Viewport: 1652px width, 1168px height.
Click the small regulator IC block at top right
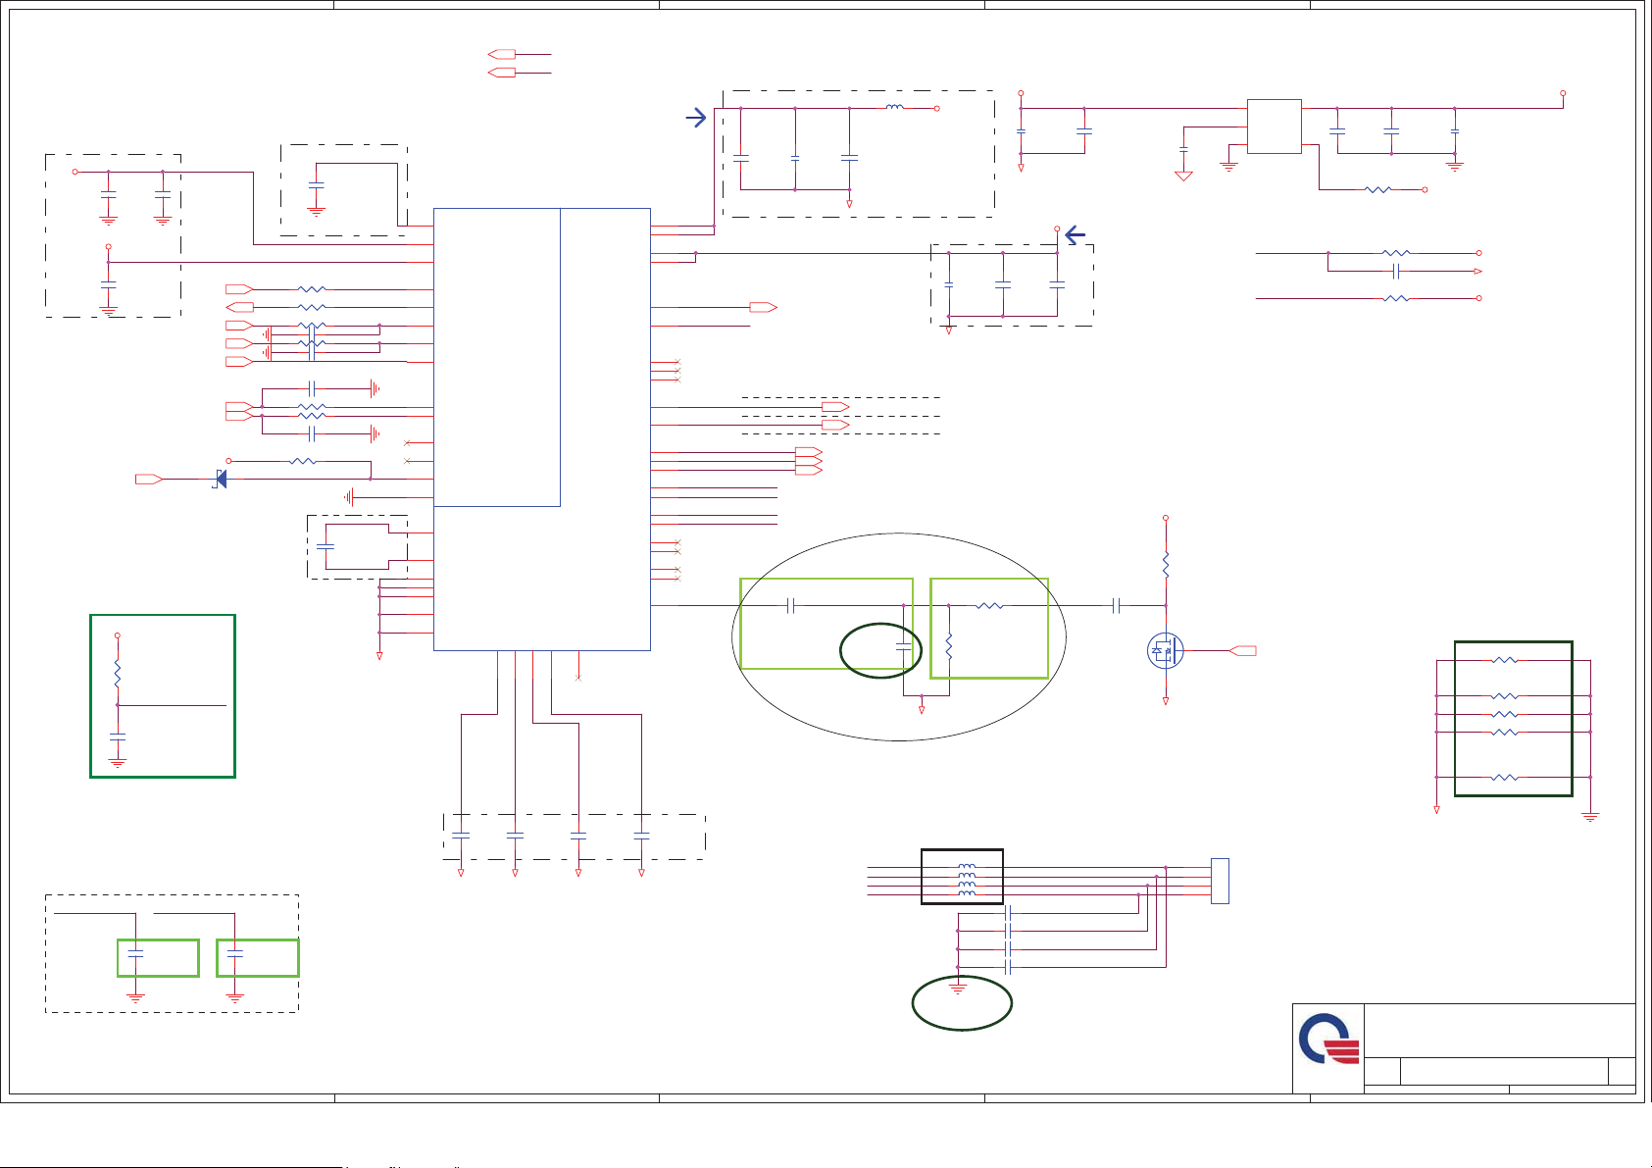1274,127
